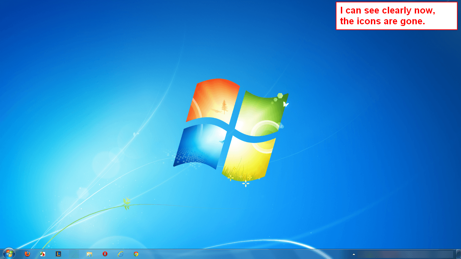Launch Opera browser from the taskbar
This screenshot has width=461, height=259.
pyautogui.click(x=105, y=254)
